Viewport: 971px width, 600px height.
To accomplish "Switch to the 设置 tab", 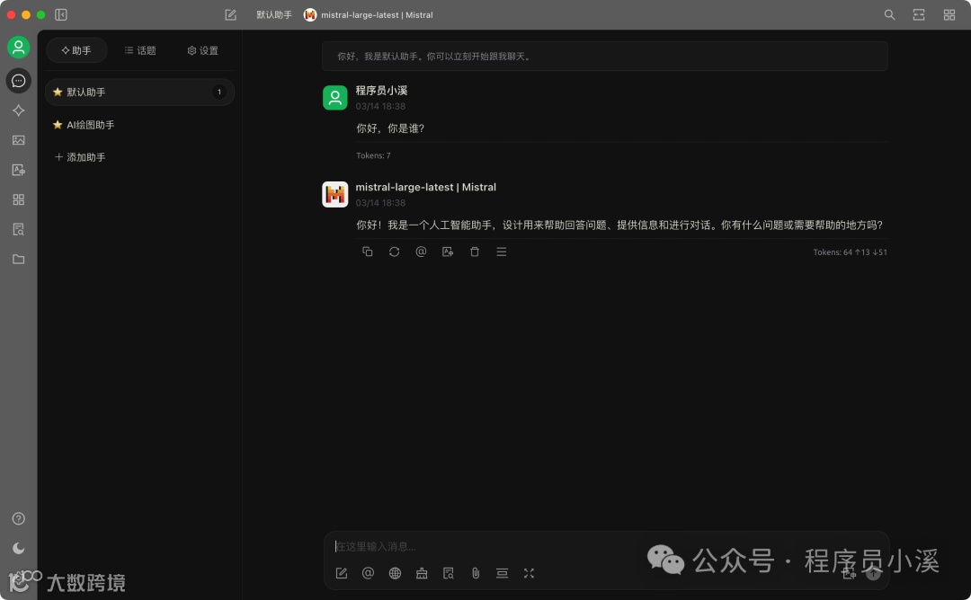I will [203, 50].
